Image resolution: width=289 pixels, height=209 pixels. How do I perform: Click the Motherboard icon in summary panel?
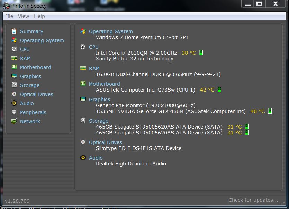[x=83, y=84]
